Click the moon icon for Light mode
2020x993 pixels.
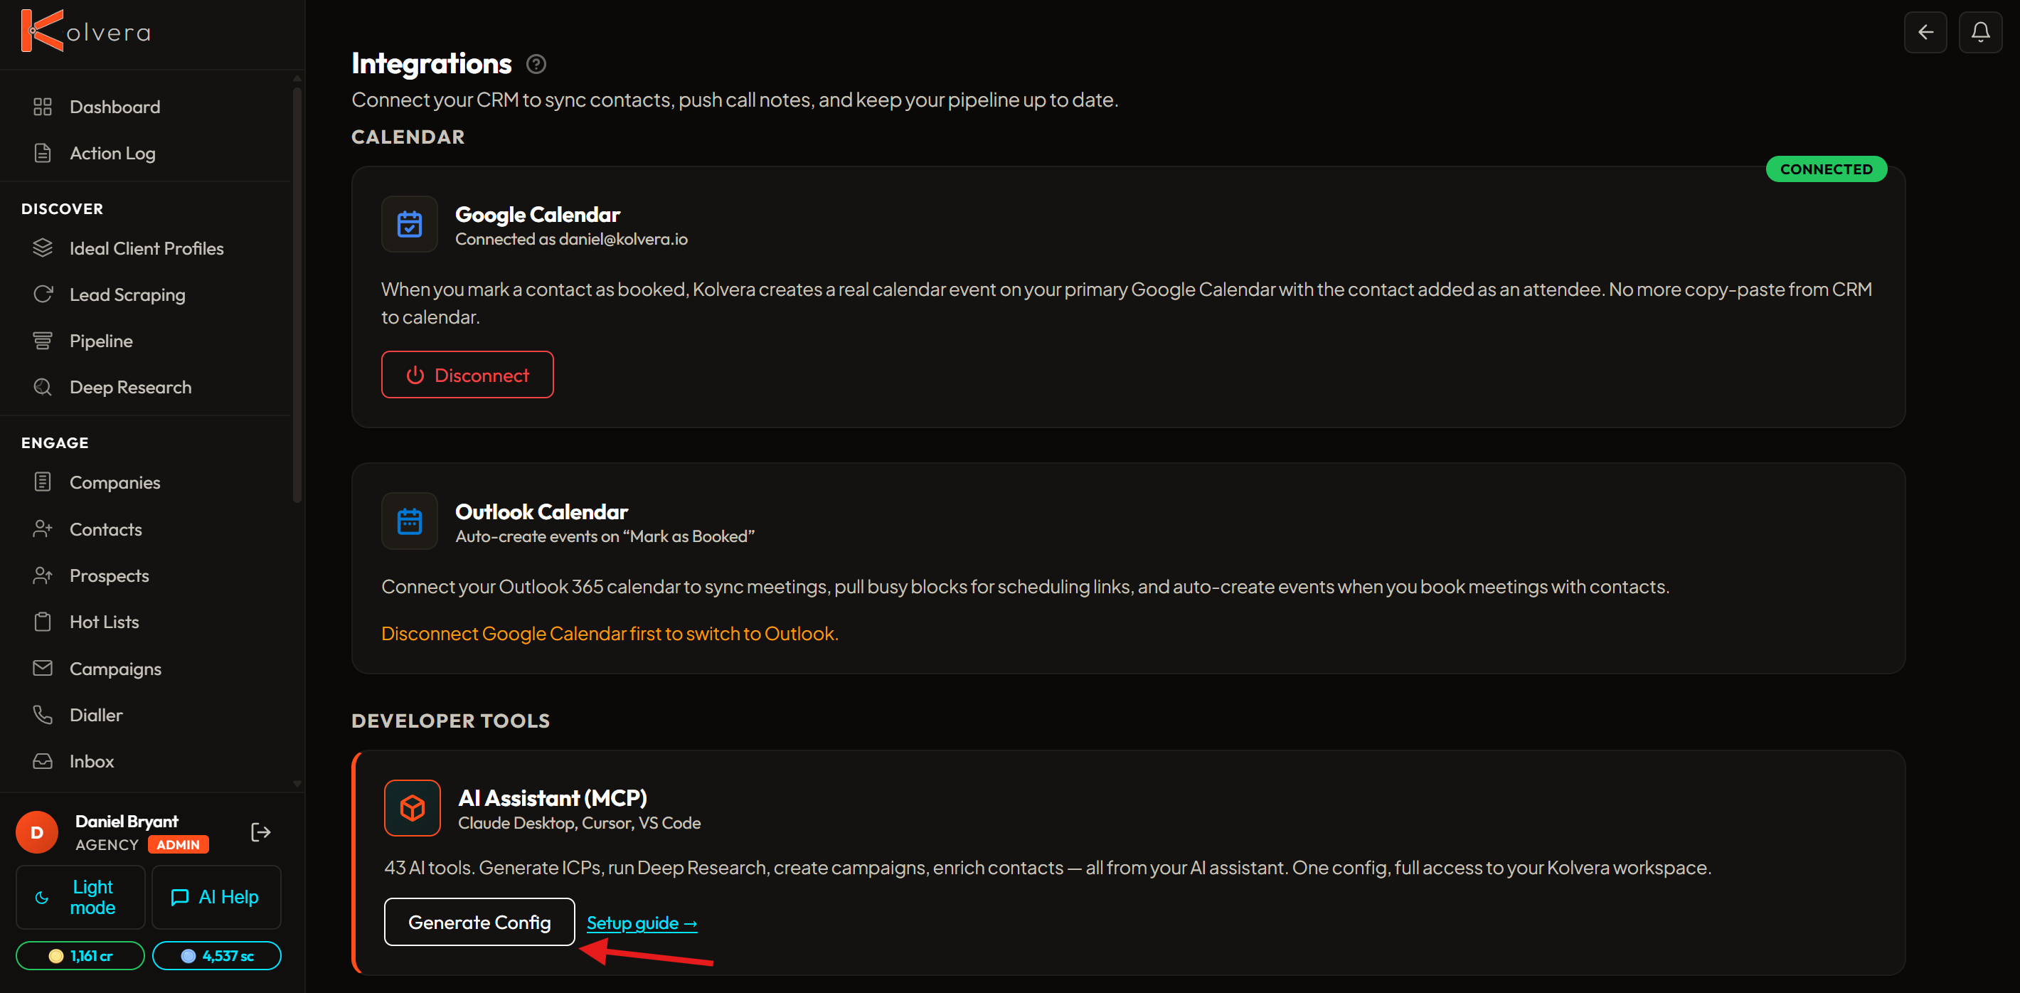click(43, 897)
